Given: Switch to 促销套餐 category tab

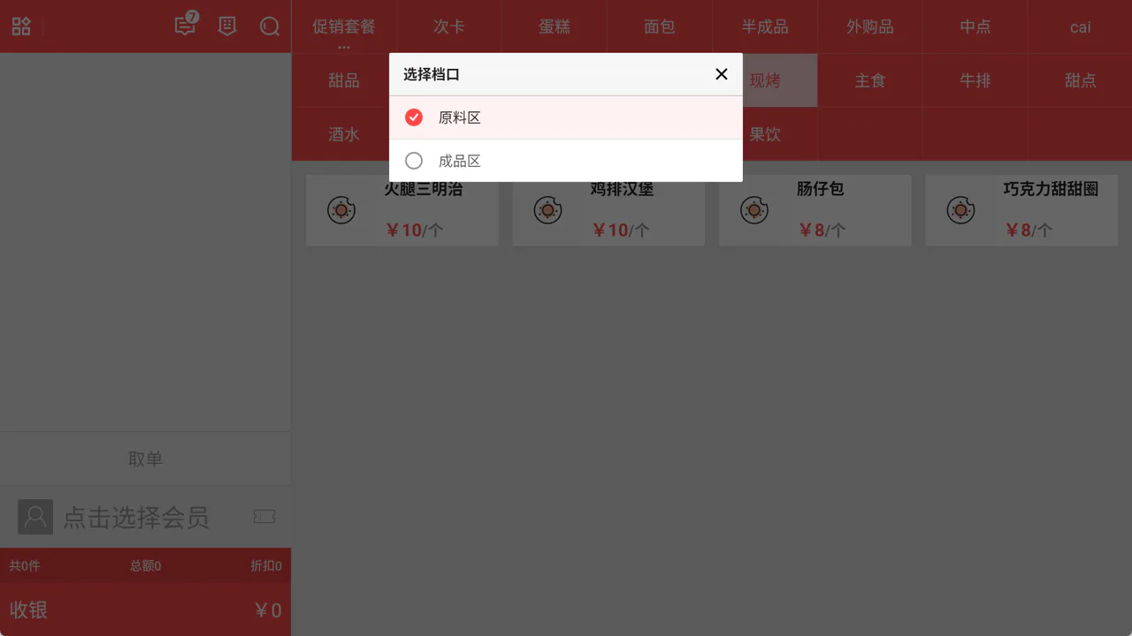Looking at the screenshot, I should coord(344,26).
